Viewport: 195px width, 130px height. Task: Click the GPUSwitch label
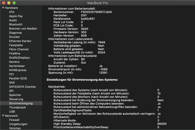point(61,117)
